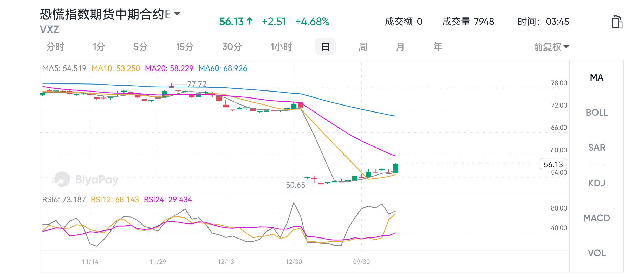
Task: Select the 日 daily chart tab
Action: (x=325, y=47)
